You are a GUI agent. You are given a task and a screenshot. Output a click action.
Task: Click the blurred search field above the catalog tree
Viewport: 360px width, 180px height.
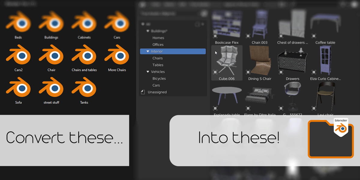click(171, 13)
